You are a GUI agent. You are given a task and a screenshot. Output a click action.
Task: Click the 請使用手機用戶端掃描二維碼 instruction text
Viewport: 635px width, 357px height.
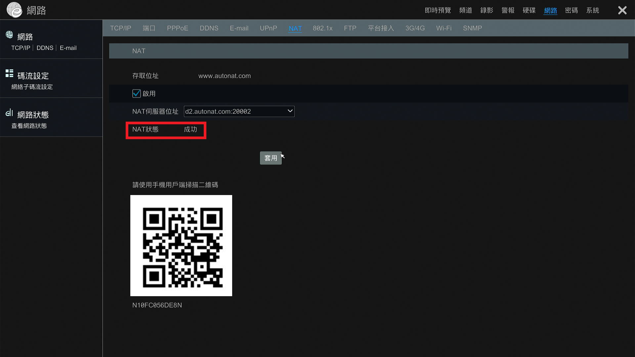click(x=175, y=185)
